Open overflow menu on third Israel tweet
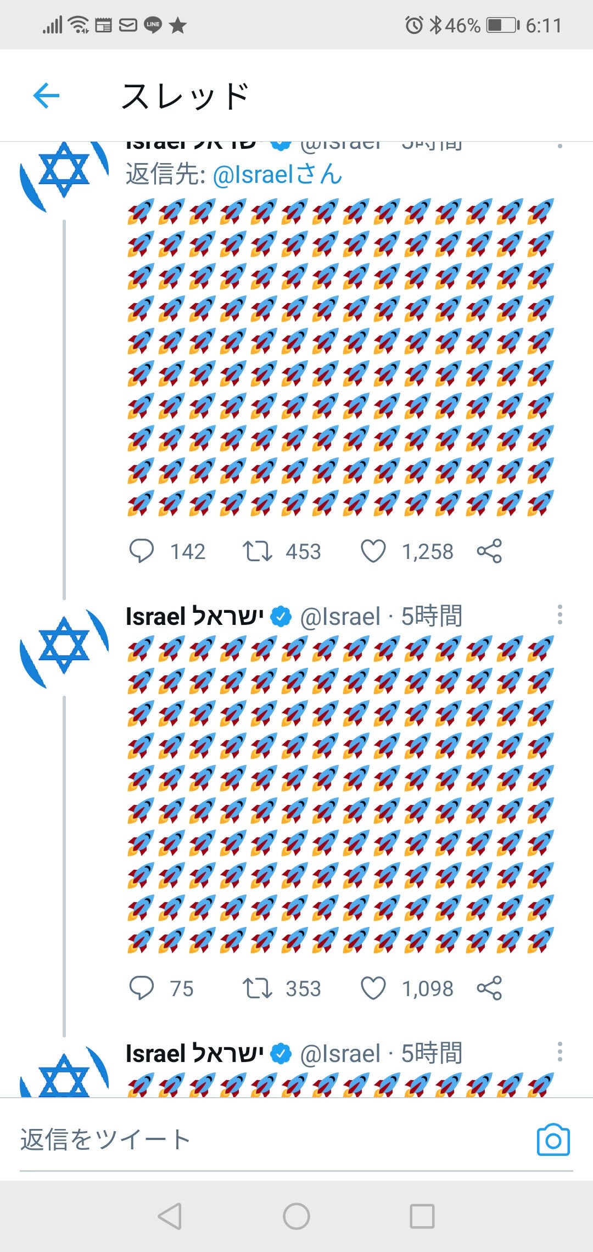The height and width of the screenshot is (1252, 593). pyautogui.click(x=560, y=1052)
